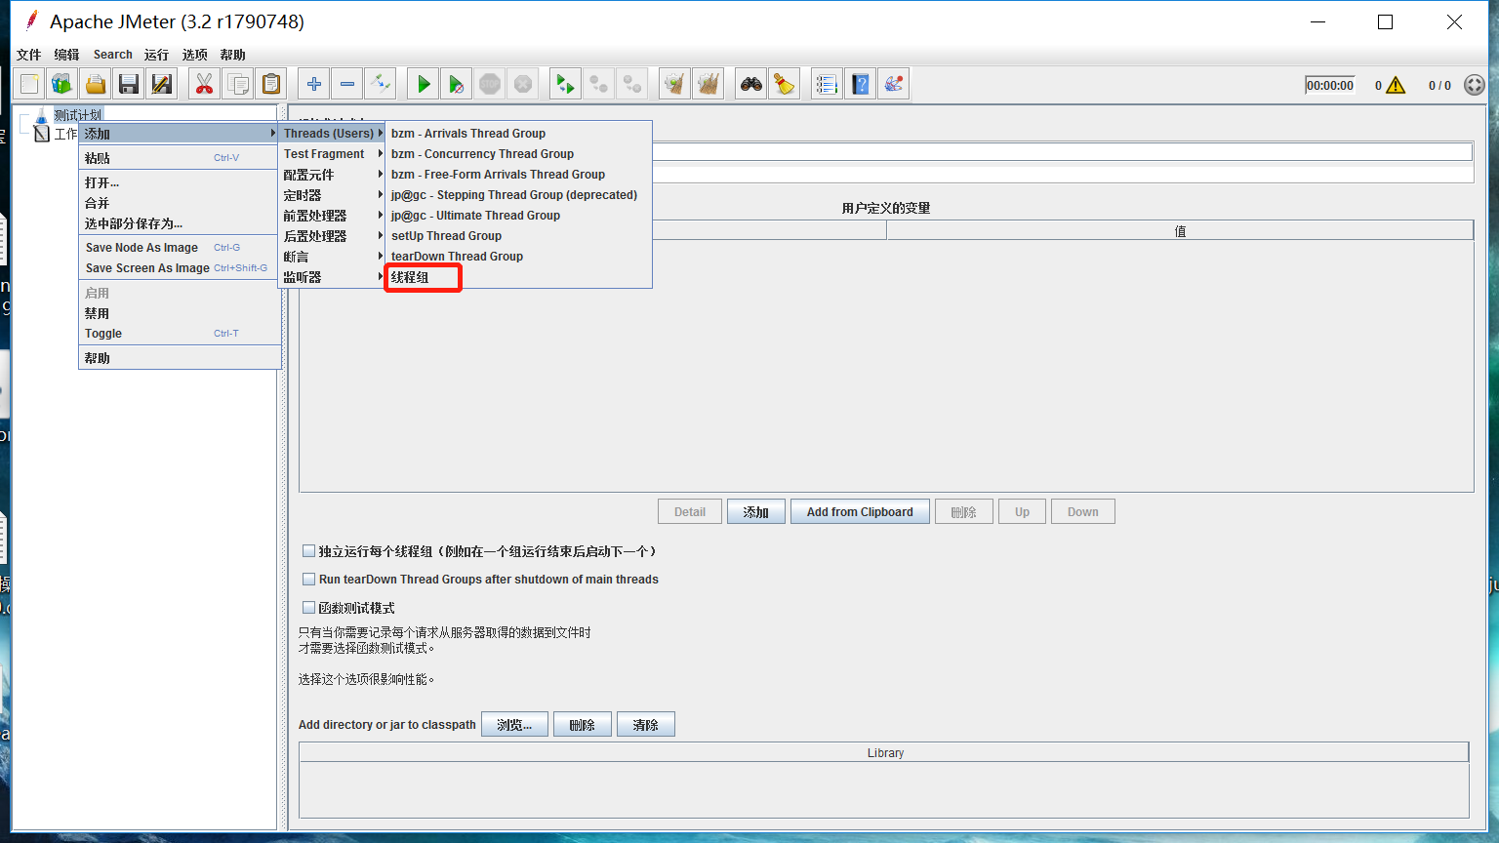Click Remote Start All toolbar icon
Viewport: 1499px width, 843px height.
565,85
